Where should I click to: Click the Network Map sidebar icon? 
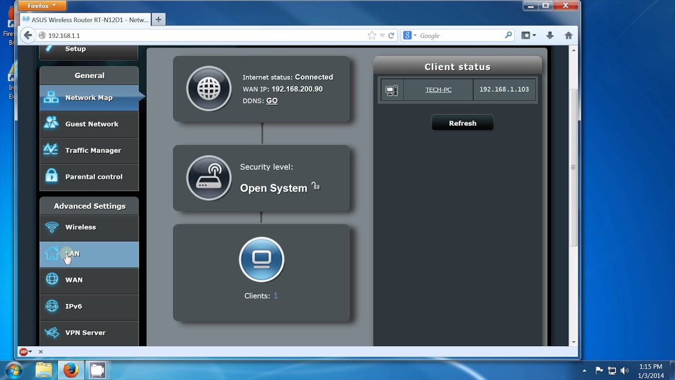[x=51, y=97]
